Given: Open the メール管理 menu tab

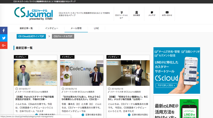Looking at the screenshot, I should point(76,28).
